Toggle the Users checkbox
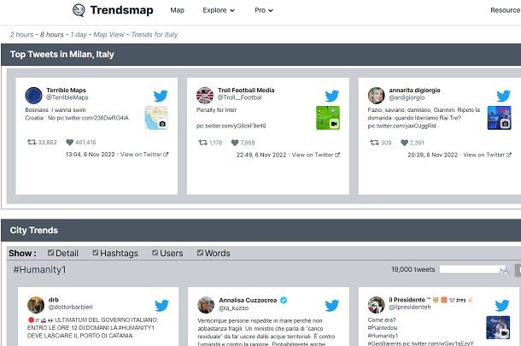 coord(155,253)
